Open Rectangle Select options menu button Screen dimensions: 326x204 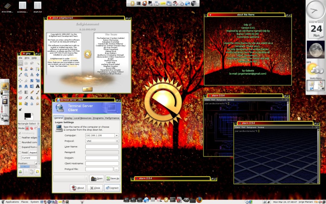click(x=38, y=124)
